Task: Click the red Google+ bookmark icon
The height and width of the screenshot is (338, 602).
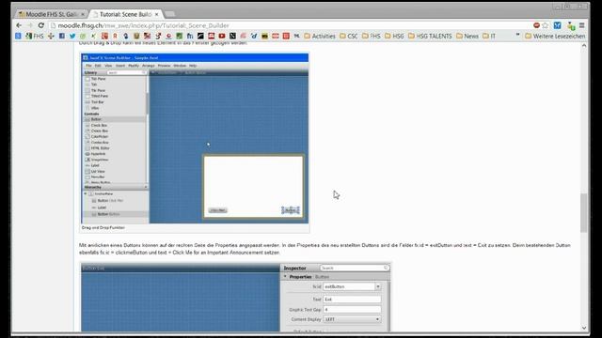Action: [x=104, y=36]
